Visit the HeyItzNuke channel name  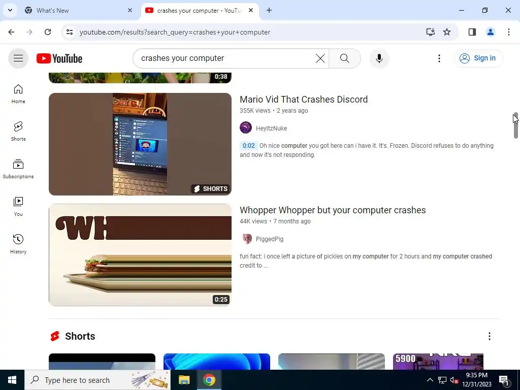click(271, 128)
